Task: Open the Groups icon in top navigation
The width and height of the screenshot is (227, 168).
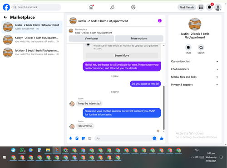Action: pyautogui.click(x=133, y=7)
